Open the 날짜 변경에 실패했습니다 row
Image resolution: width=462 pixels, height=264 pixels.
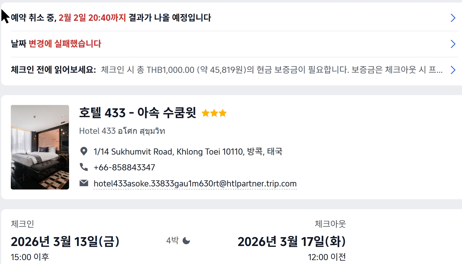(x=56, y=44)
